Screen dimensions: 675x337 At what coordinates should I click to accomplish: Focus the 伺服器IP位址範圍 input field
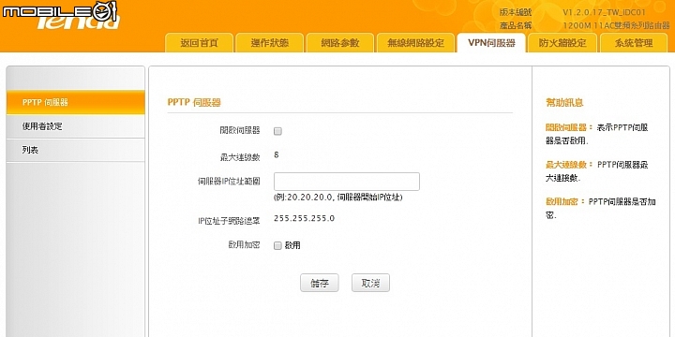click(x=347, y=182)
